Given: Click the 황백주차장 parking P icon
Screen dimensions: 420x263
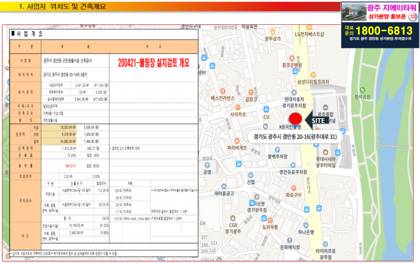Looking at the screenshot, I should coord(277,150).
